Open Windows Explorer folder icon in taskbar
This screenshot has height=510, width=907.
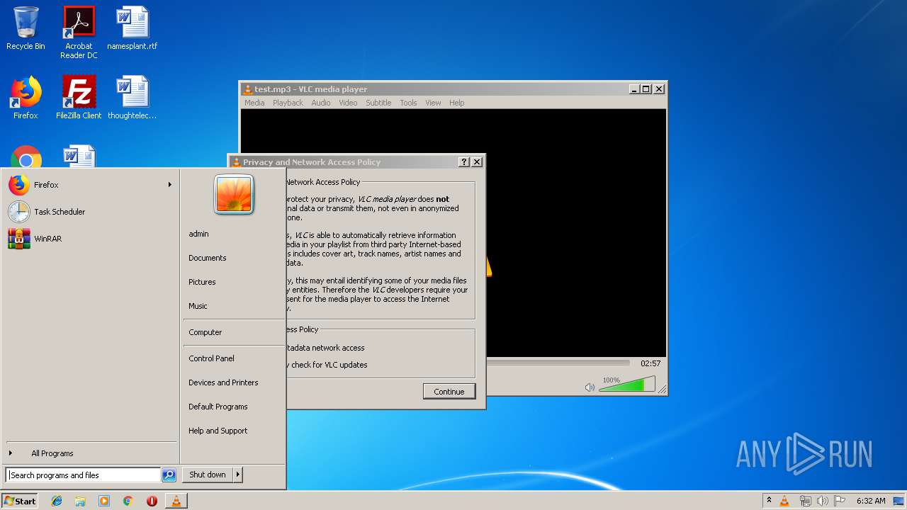point(80,501)
